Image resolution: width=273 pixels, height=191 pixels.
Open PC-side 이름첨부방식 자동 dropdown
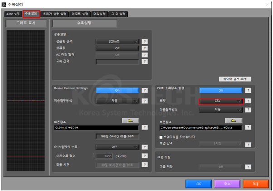(220, 110)
